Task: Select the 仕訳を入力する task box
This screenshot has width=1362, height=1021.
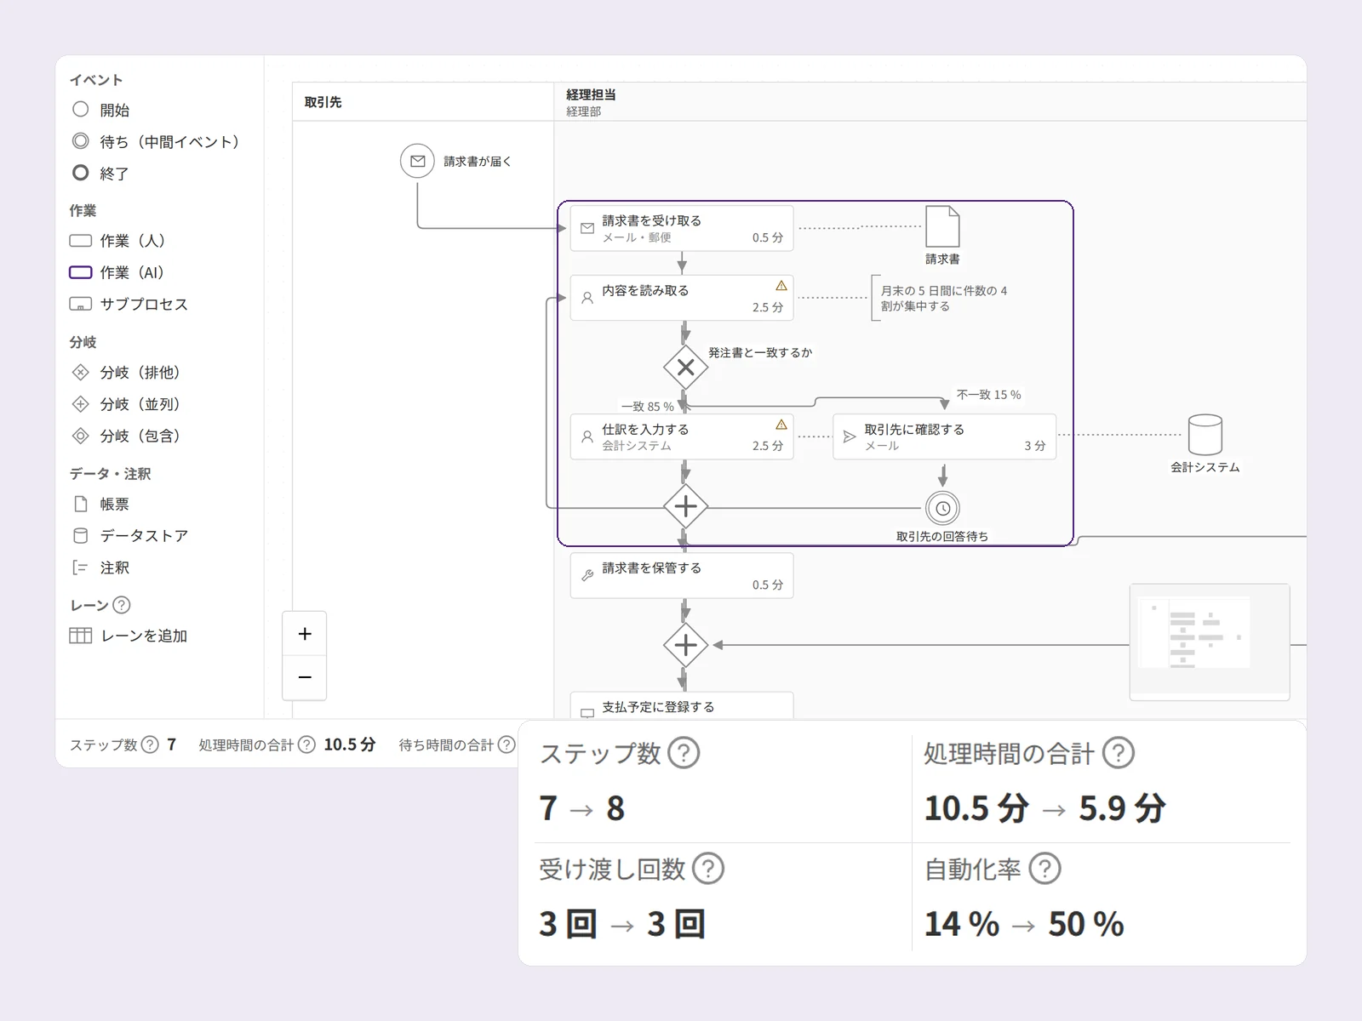Action: (682, 436)
